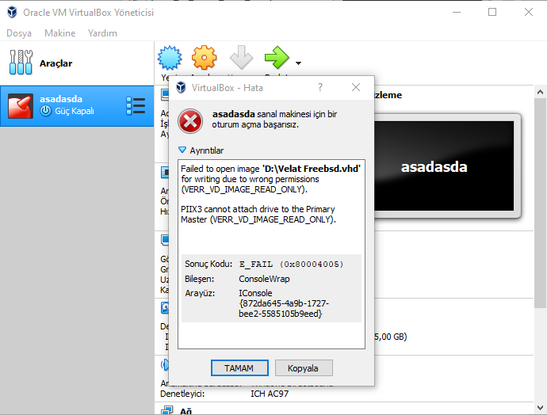Close the Oracle VM VirtualBox Yöneticisi window
Image resolution: width=547 pixels, height=415 pixels.
(529, 12)
